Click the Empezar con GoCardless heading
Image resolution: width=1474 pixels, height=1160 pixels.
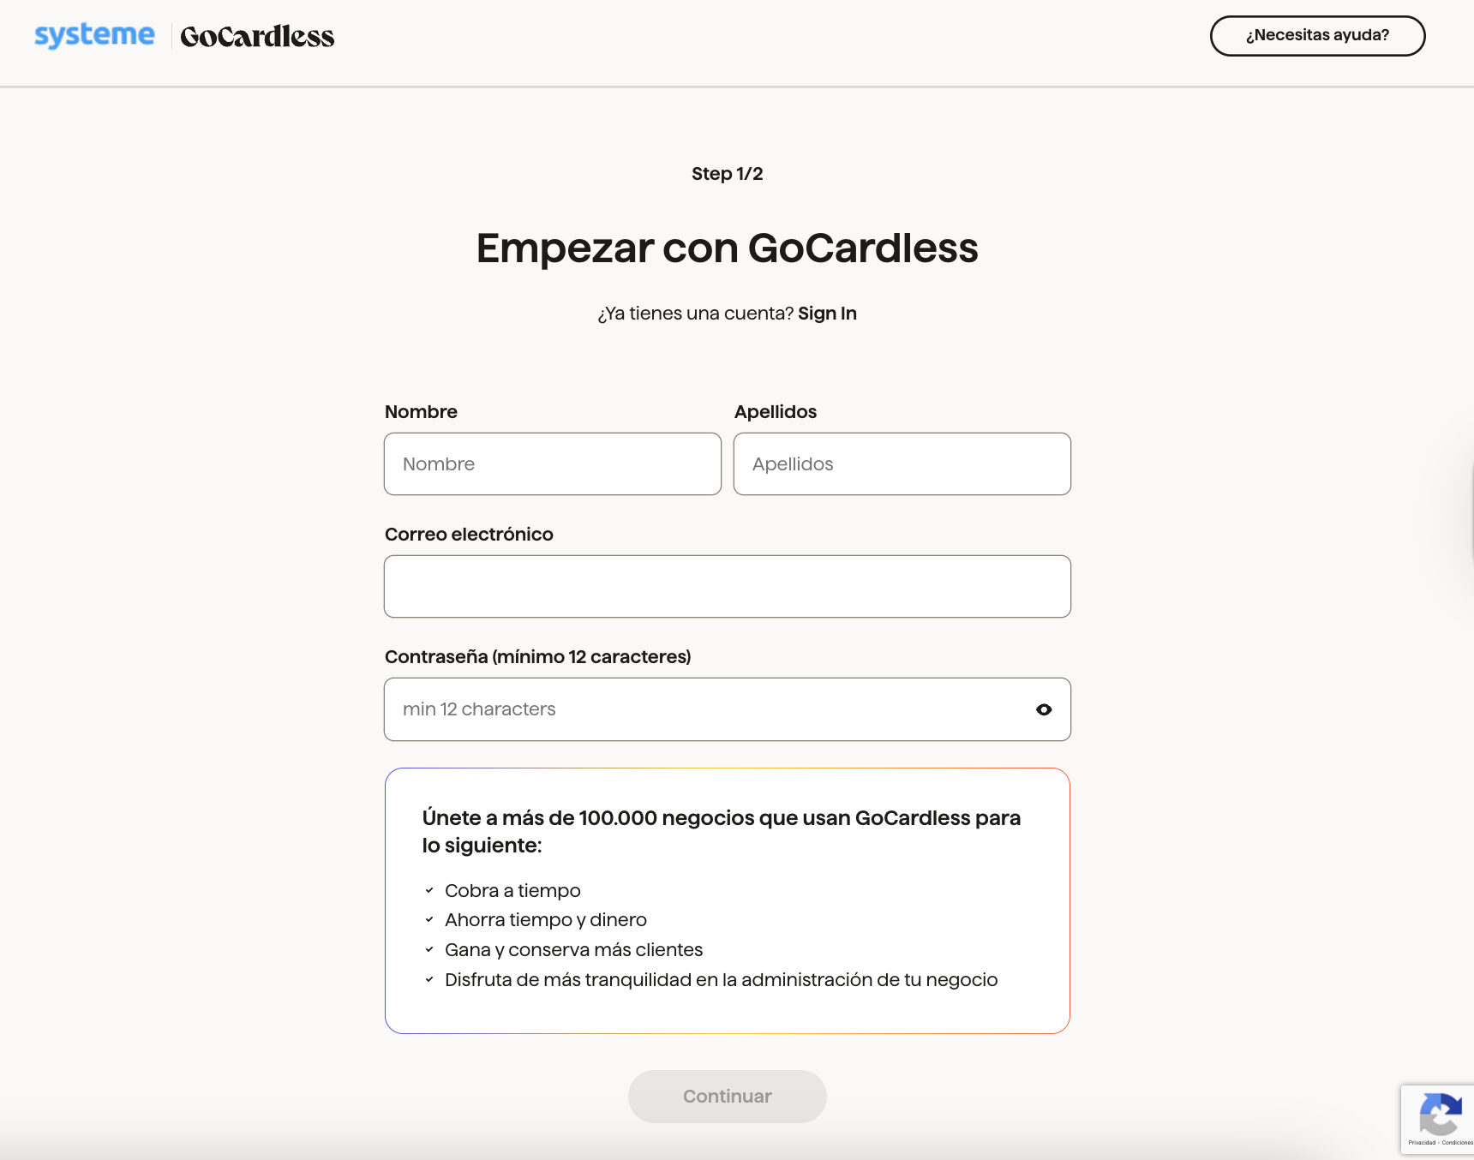(728, 248)
